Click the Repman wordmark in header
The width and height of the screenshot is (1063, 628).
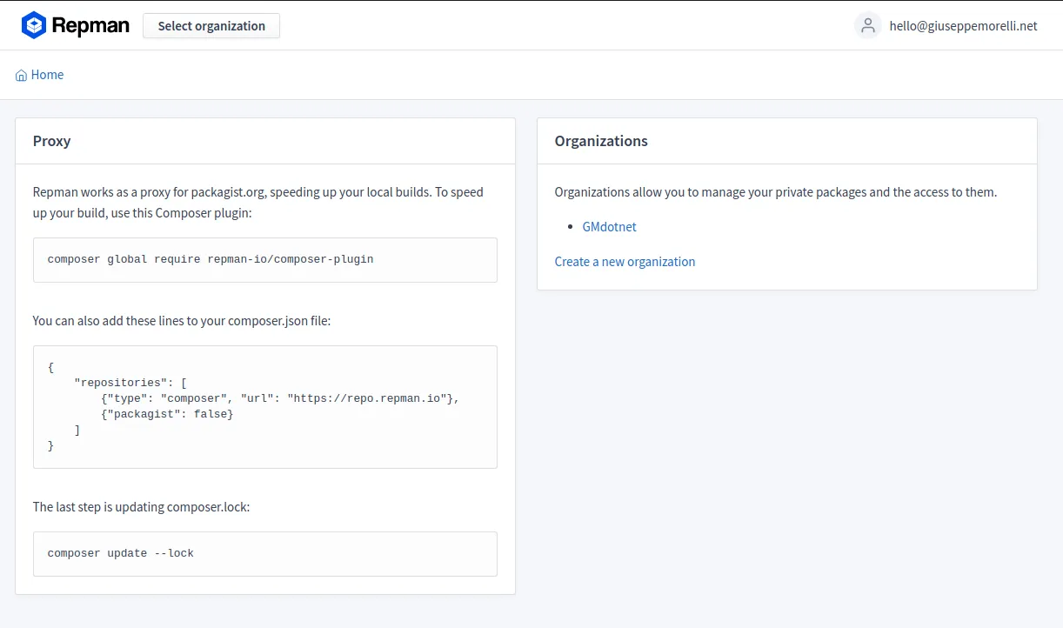(x=90, y=26)
